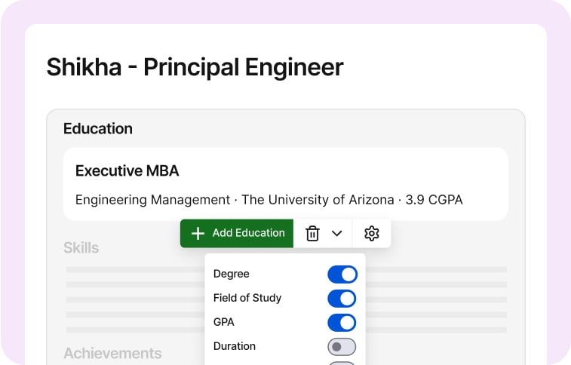Click the Field of Study option label
This screenshot has height=365, width=571.
247,298
